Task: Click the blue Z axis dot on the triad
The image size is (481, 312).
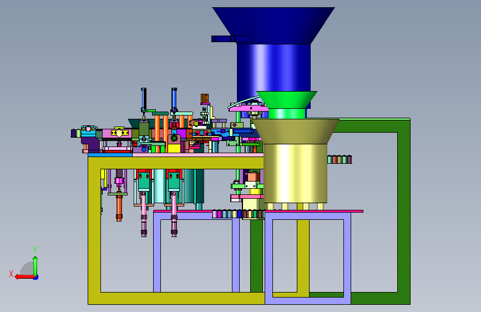Action: pos(36,278)
